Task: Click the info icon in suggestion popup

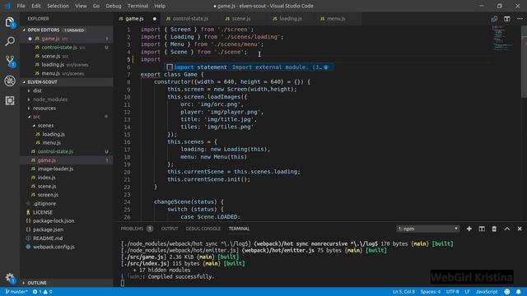Action: click(x=326, y=67)
